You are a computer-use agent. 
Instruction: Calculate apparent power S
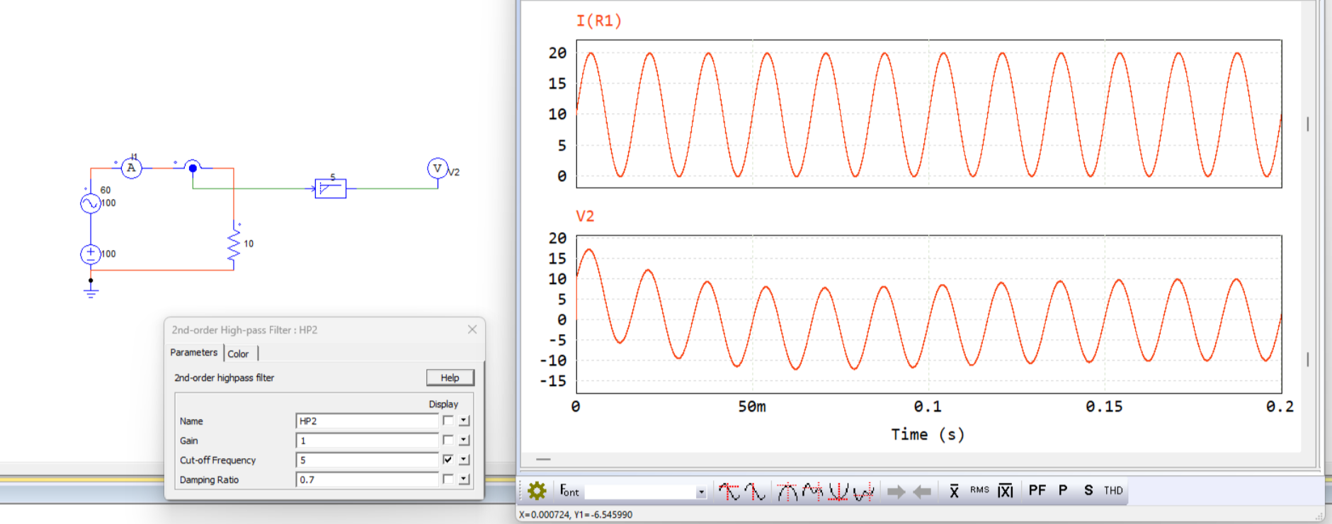click(1088, 490)
